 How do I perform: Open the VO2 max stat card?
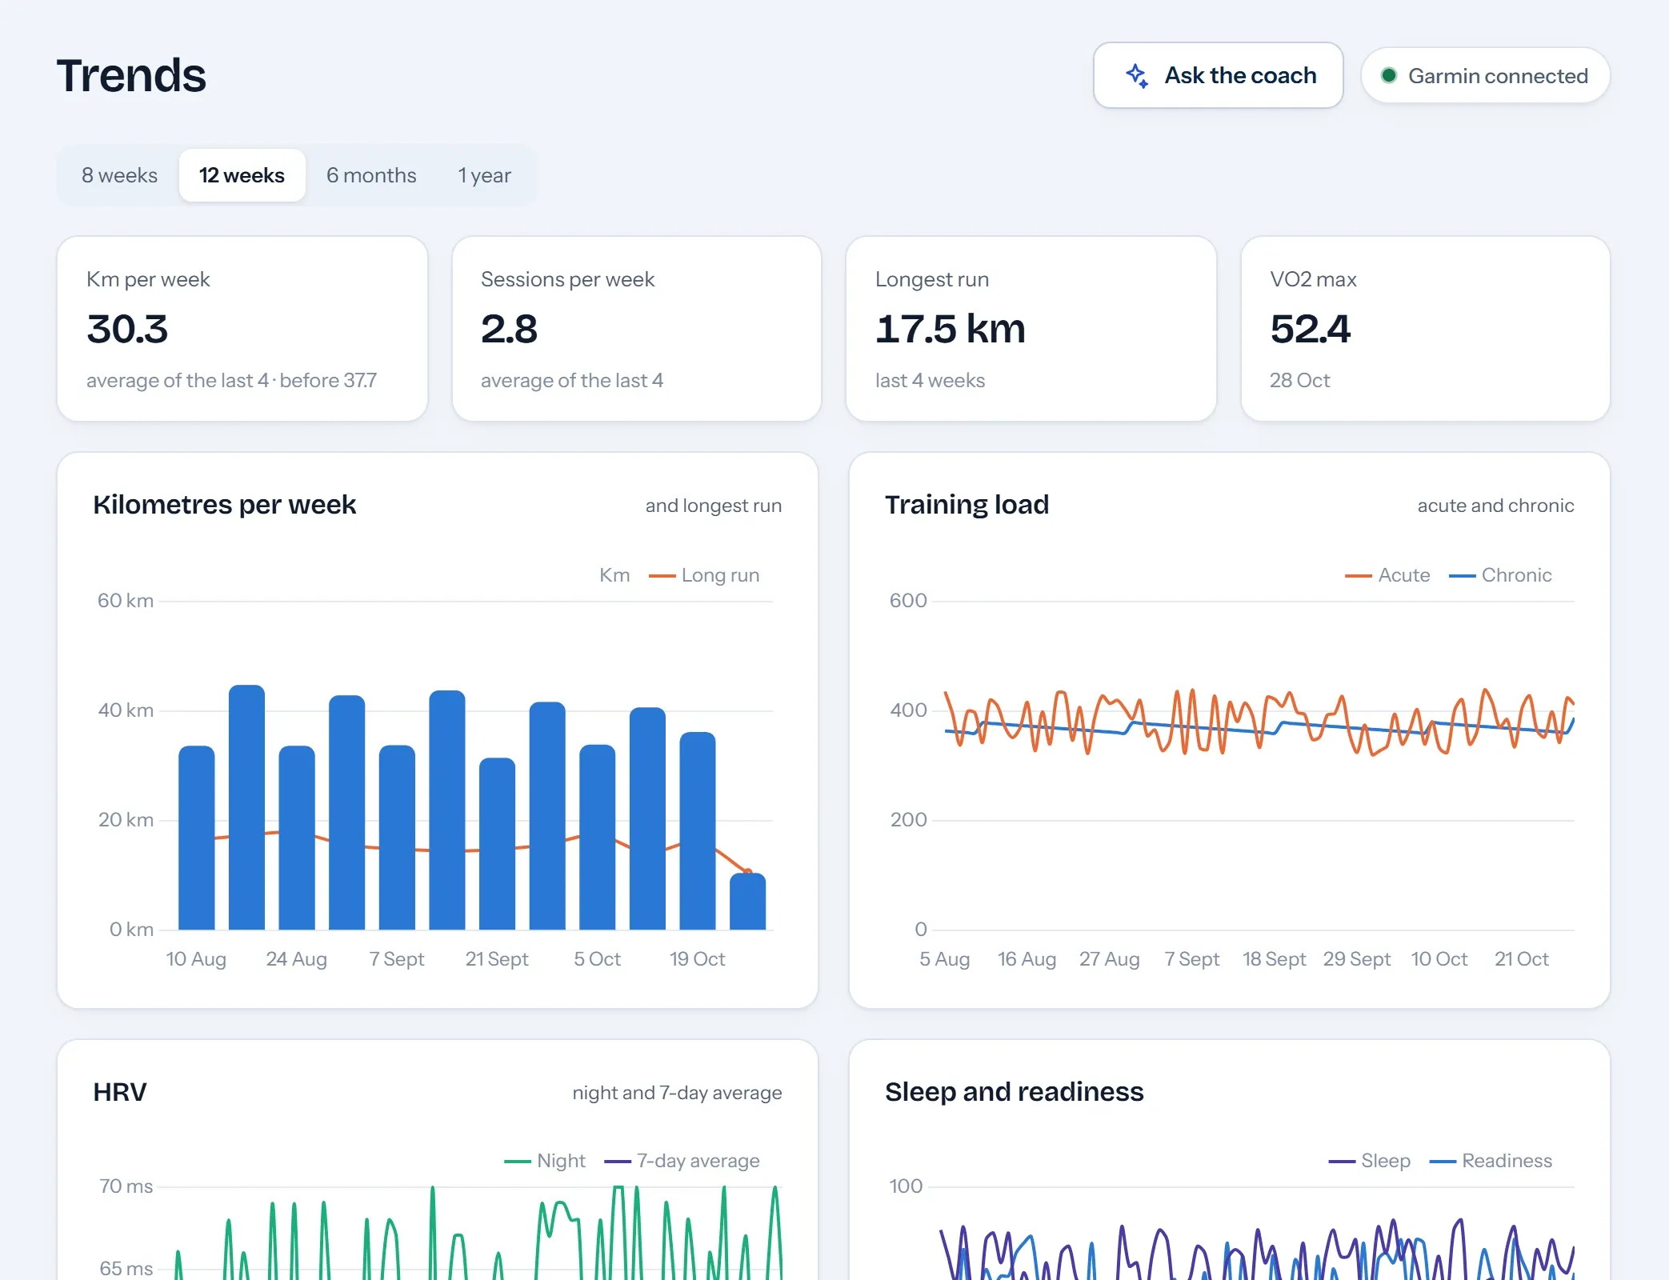click(1425, 328)
